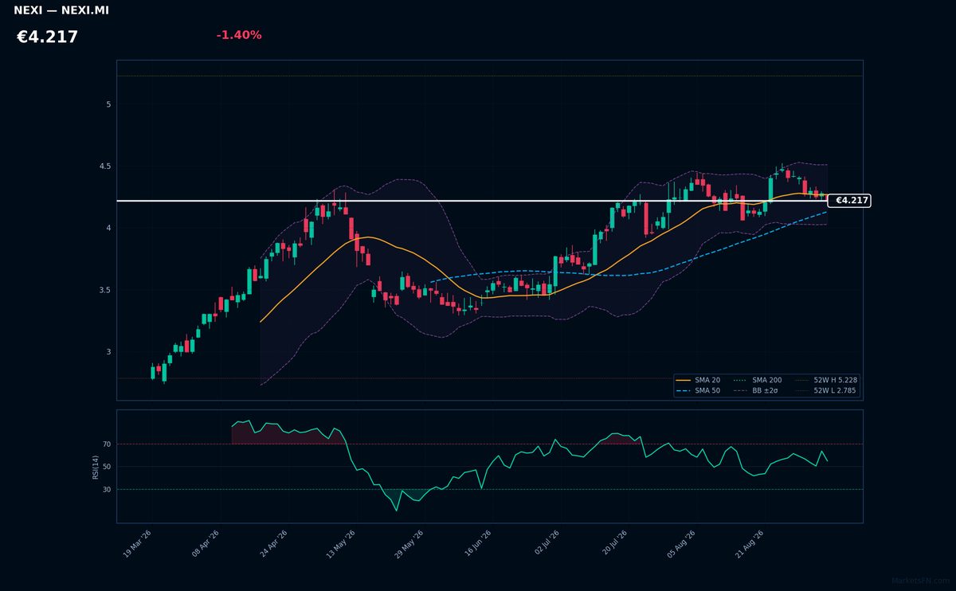Click the 30 level on the RSI axis
Screen dimensions: 956x591
pyautogui.click(x=107, y=490)
